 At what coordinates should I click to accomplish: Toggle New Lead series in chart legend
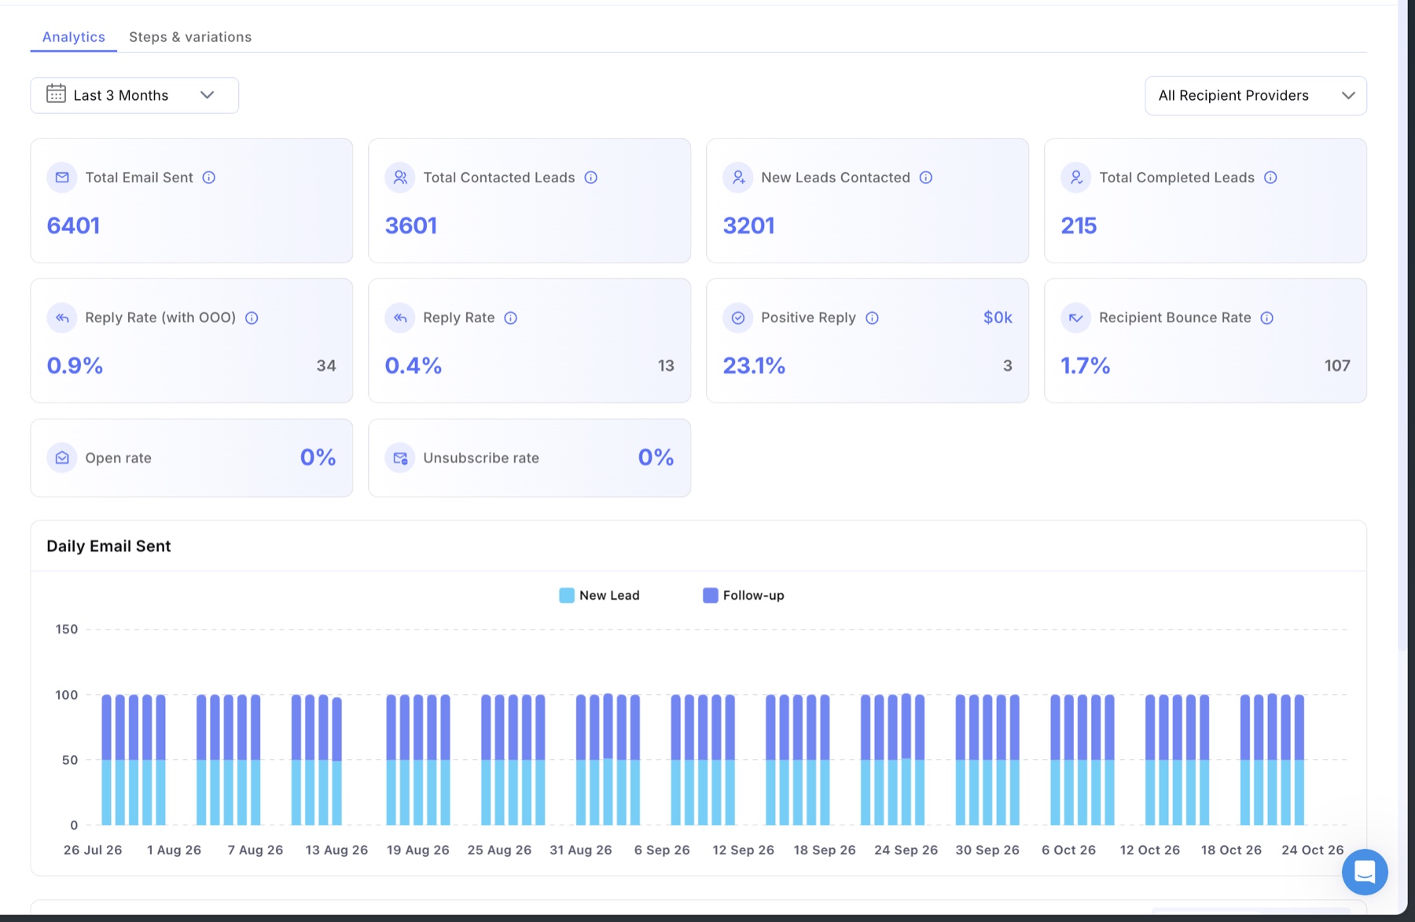point(599,595)
